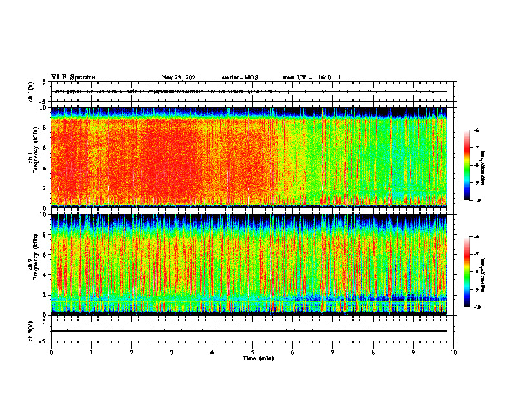Click the "-7" value on ch.1 colorbar
The image size is (511, 395).
pos(477,148)
